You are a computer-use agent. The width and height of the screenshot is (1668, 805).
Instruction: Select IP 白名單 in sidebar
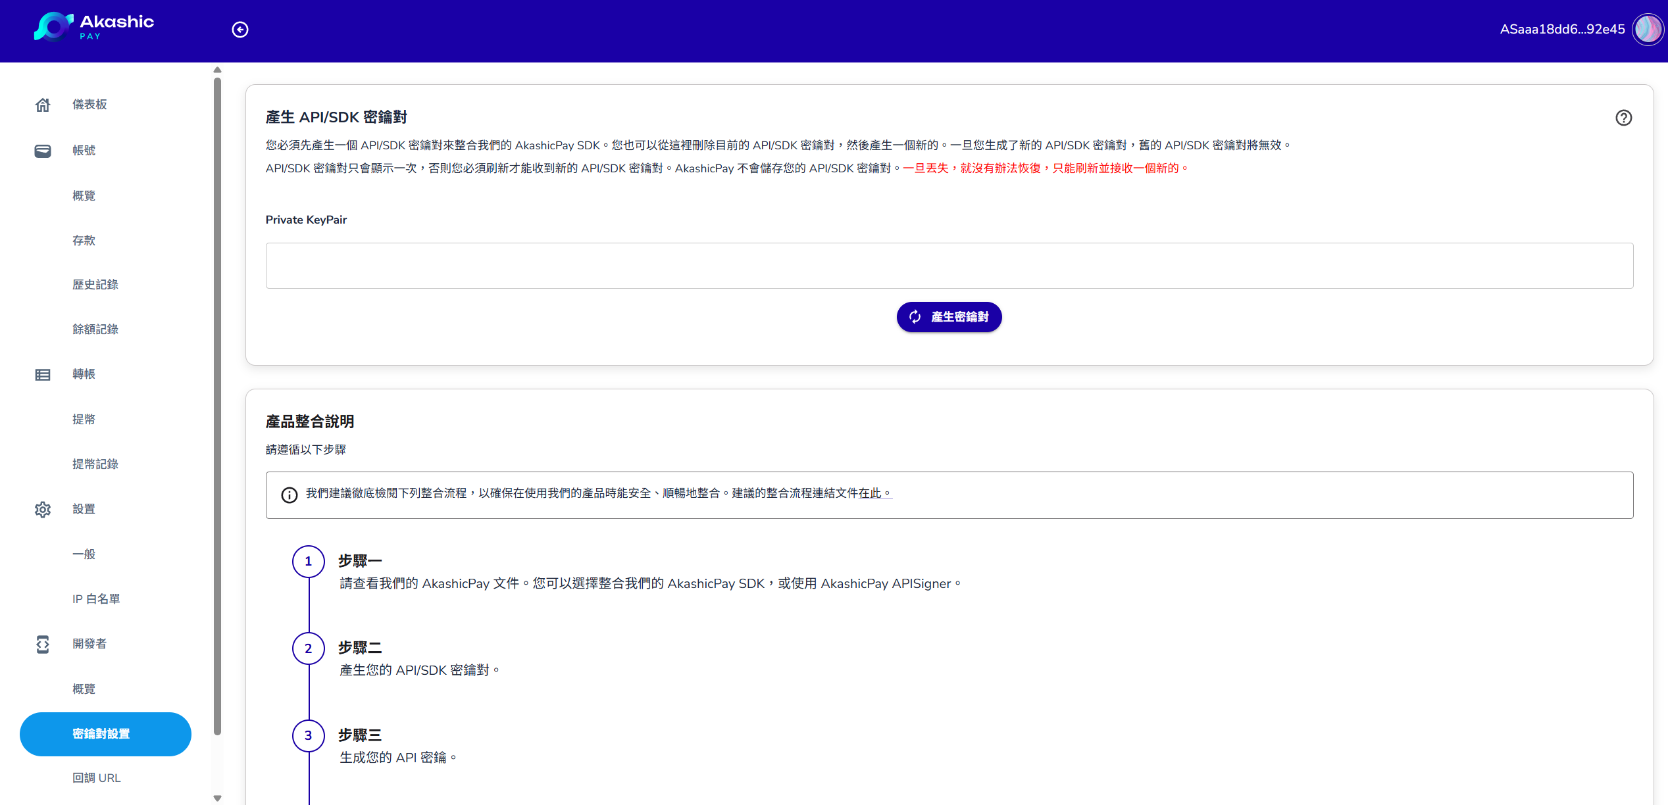tap(96, 599)
